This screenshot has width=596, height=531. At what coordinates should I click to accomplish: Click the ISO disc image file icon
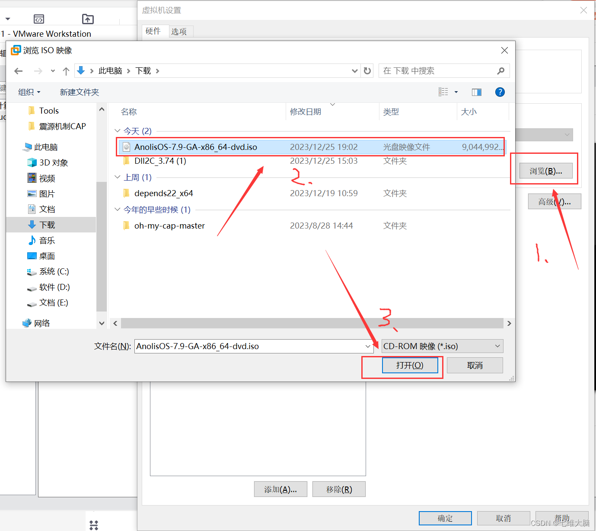(x=127, y=147)
